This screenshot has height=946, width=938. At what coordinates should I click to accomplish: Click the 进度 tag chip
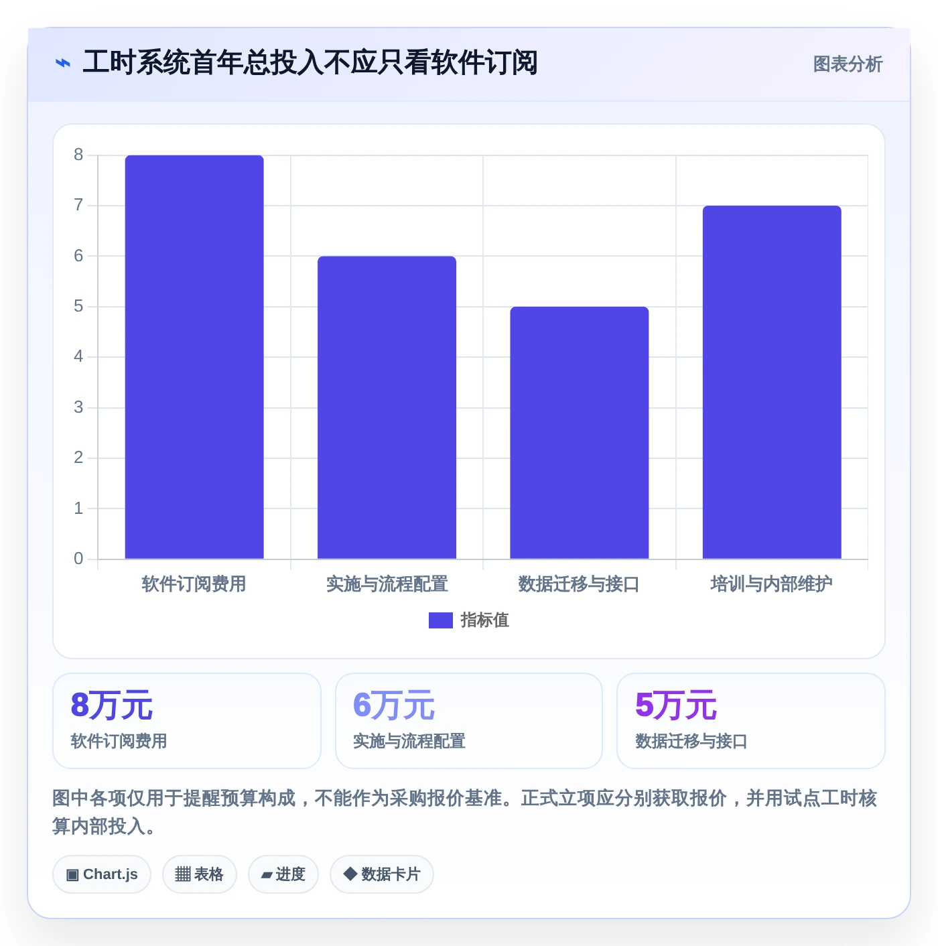283,874
